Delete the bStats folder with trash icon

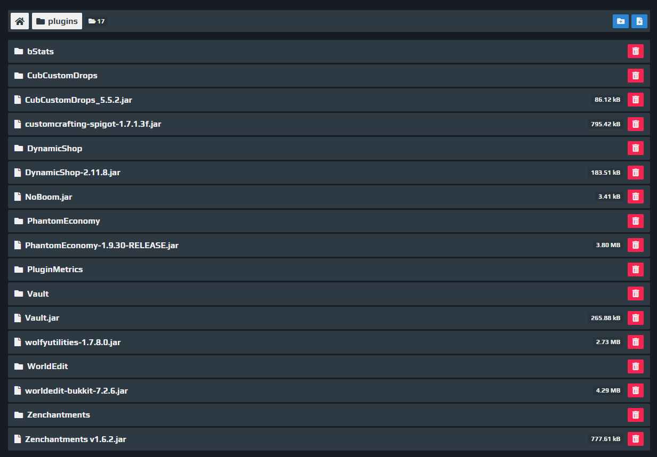pyautogui.click(x=636, y=51)
